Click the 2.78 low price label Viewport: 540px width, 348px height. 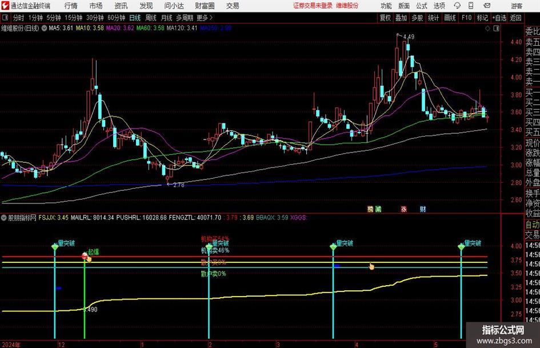pyautogui.click(x=179, y=185)
